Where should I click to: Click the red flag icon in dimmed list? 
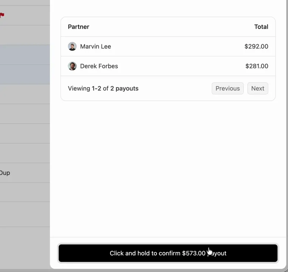coord(2,15)
